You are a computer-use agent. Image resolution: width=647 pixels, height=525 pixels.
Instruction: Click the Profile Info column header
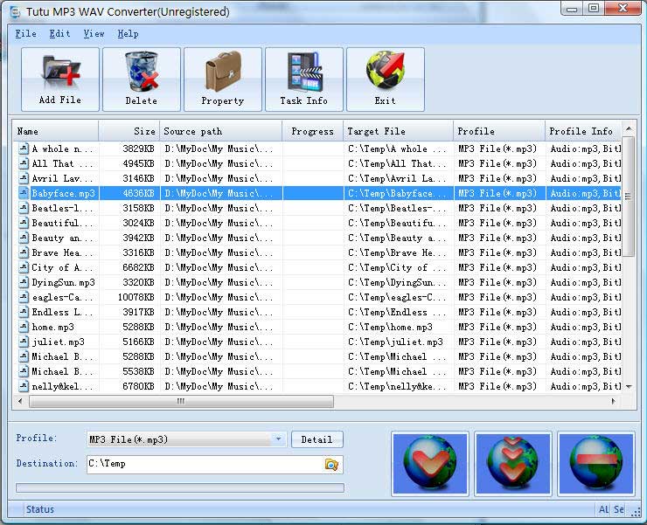(x=583, y=131)
